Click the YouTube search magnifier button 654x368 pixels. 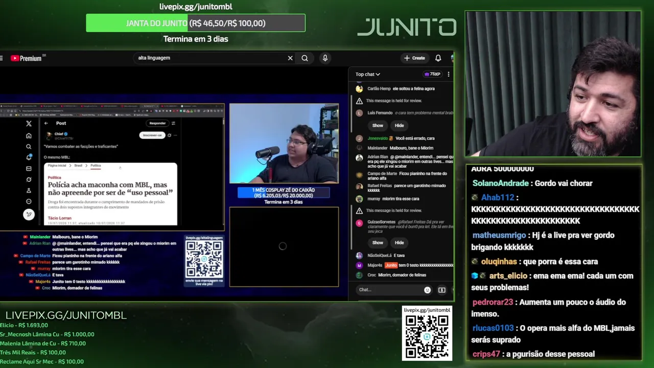click(x=305, y=58)
